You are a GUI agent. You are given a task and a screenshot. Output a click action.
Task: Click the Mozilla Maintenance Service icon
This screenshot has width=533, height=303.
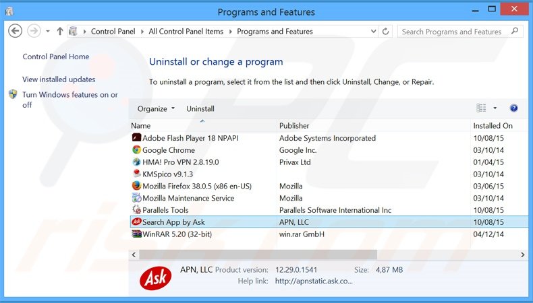pos(136,198)
